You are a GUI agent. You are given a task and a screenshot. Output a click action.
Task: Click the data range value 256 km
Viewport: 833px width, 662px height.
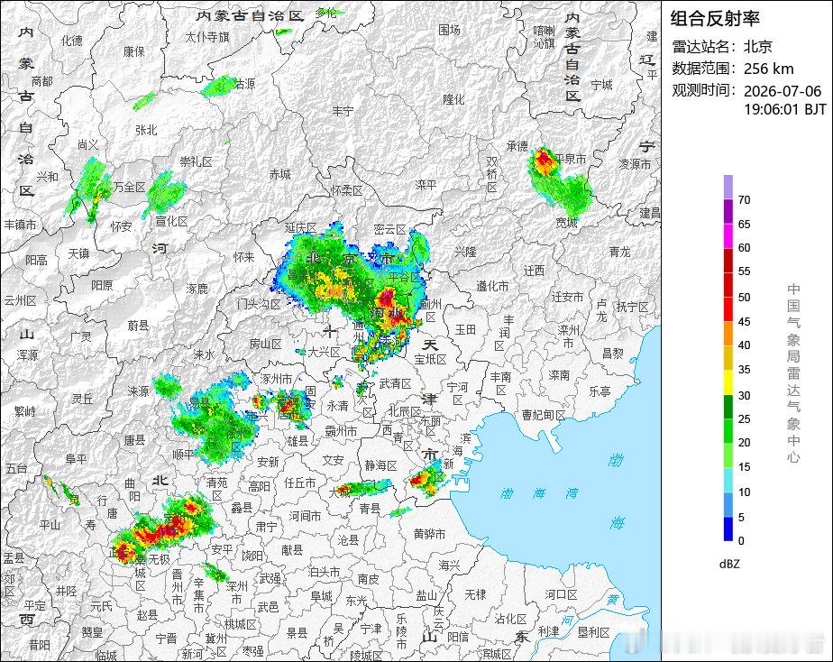769,69
